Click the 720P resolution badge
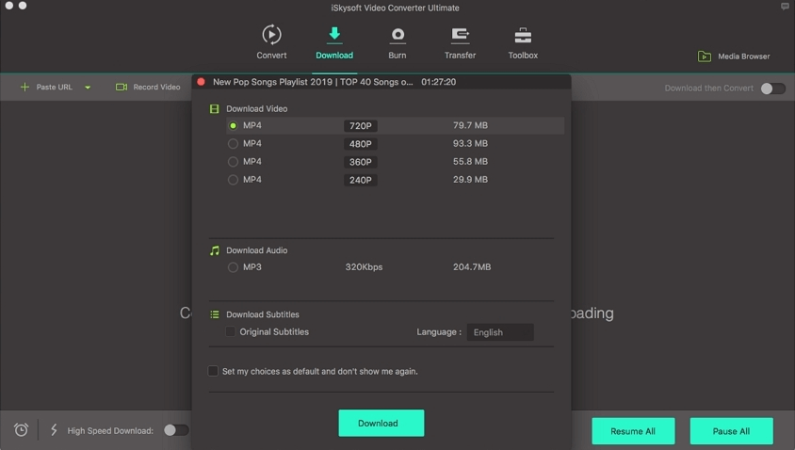 click(x=361, y=125)
